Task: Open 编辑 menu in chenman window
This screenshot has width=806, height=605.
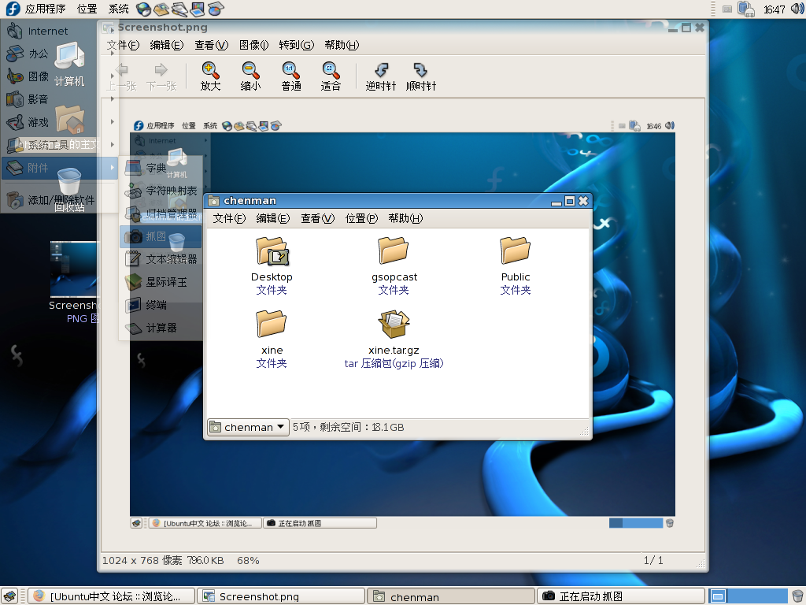Action: pyautogui.click(x=273, y=219)
